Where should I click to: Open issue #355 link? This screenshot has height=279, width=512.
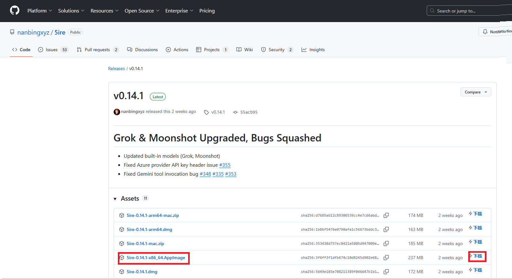coord(225,165)
